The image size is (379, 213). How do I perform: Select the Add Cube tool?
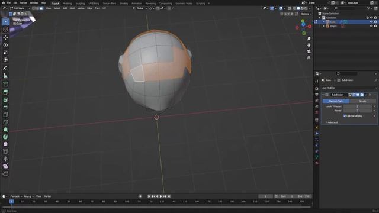click(5, 84)
